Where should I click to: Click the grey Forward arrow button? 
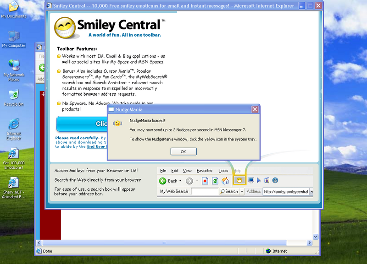(x=189, y=181)
